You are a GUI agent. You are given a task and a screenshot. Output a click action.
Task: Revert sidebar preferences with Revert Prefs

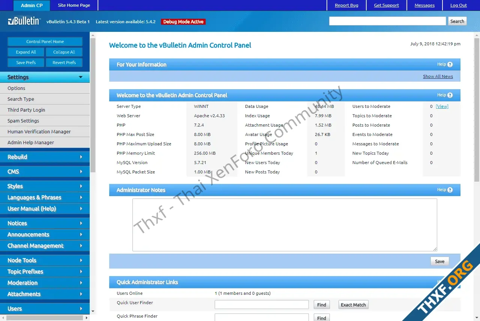(x=64, y=63)
